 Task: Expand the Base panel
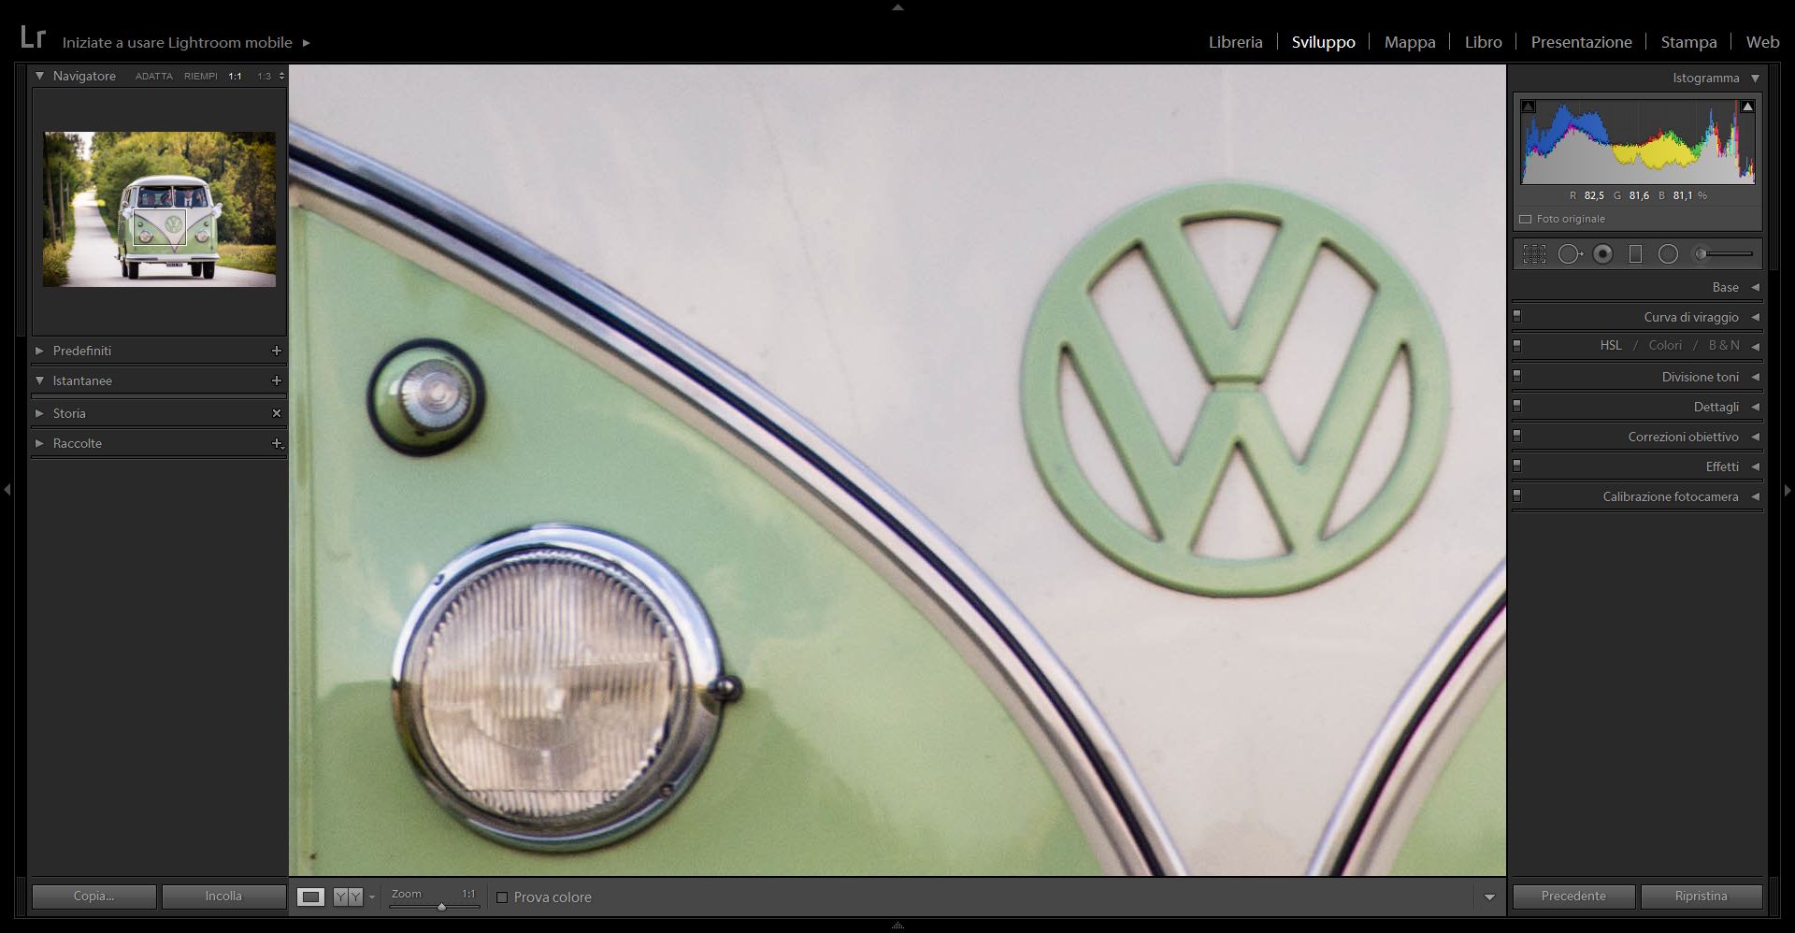tap(1755, 287)
